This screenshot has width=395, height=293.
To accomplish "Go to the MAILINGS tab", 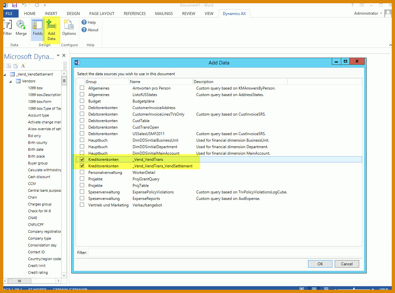I will tap(164, 13).
